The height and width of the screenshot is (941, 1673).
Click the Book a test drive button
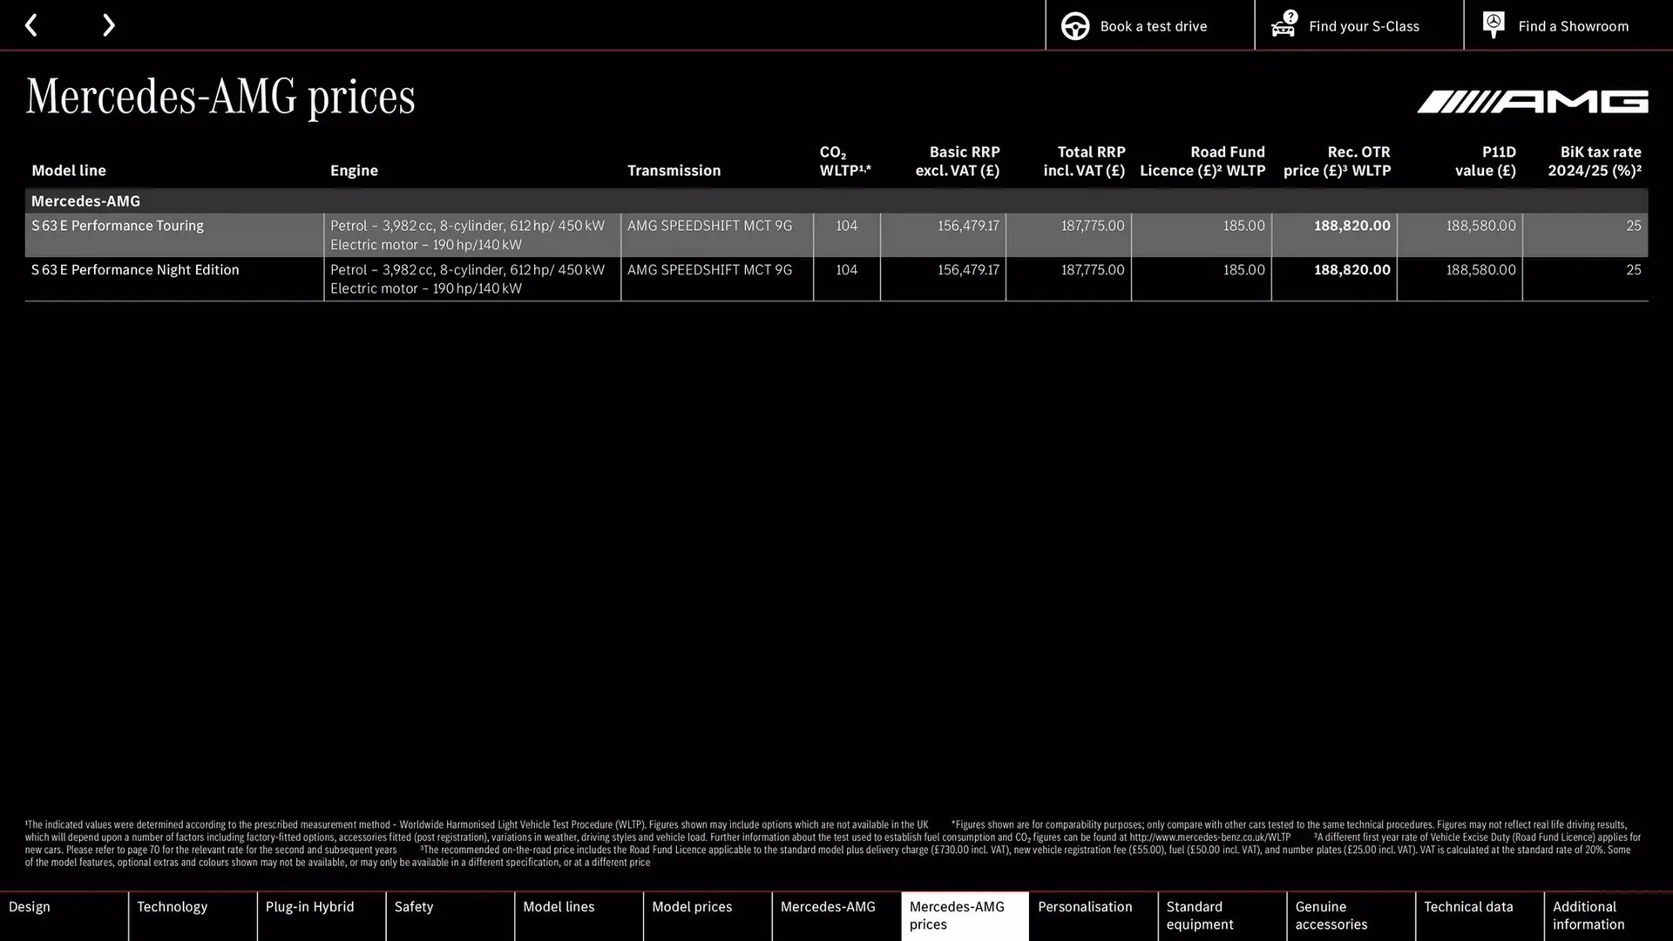click(x=1152, y=25)
